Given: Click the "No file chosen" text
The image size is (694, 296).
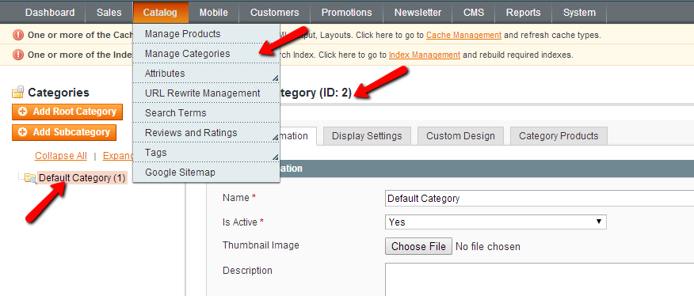Looking at the screenshot, I should click(488, 246).
